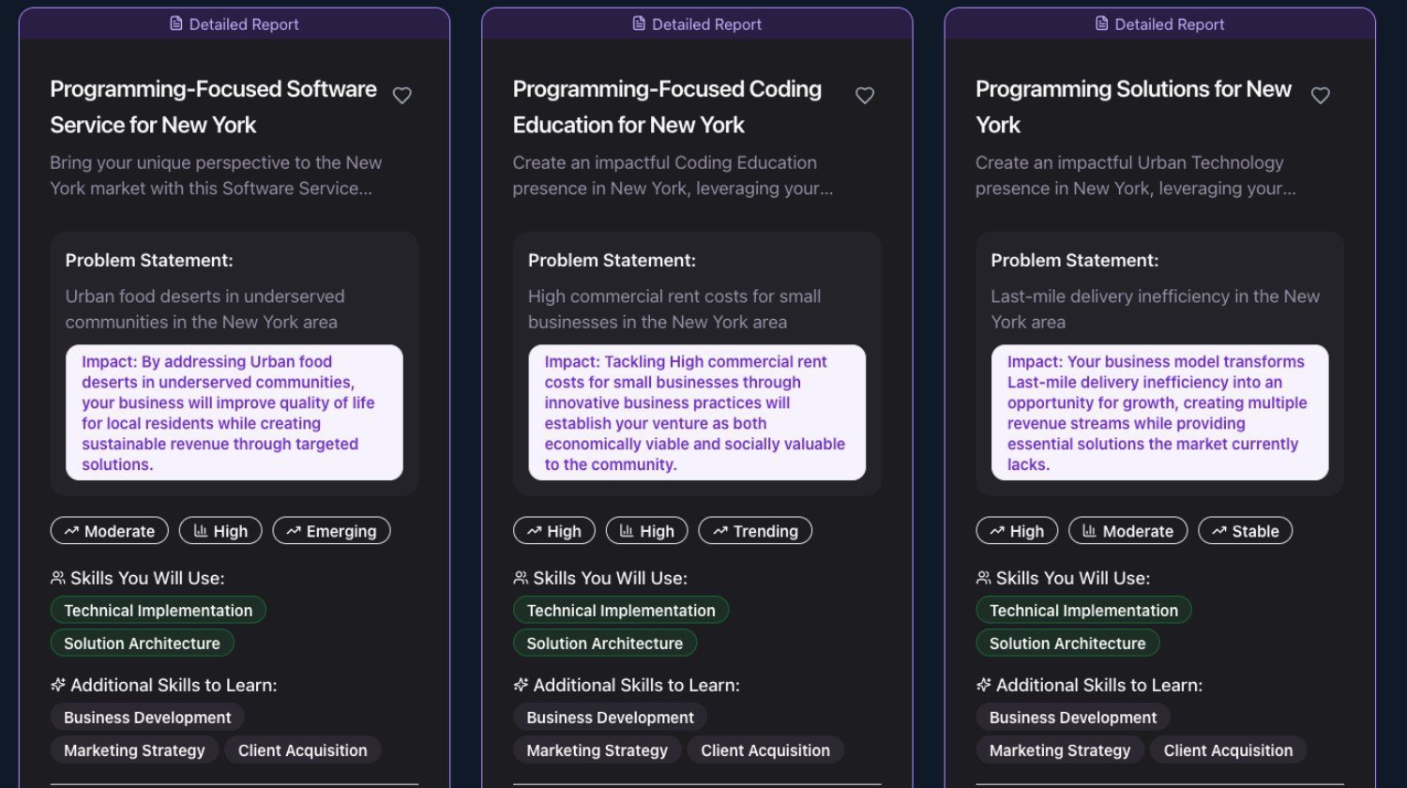Favorite the Programming Solutions for New York heart
Screen dimensions: 1407x788
click(x=1321, y=95)
